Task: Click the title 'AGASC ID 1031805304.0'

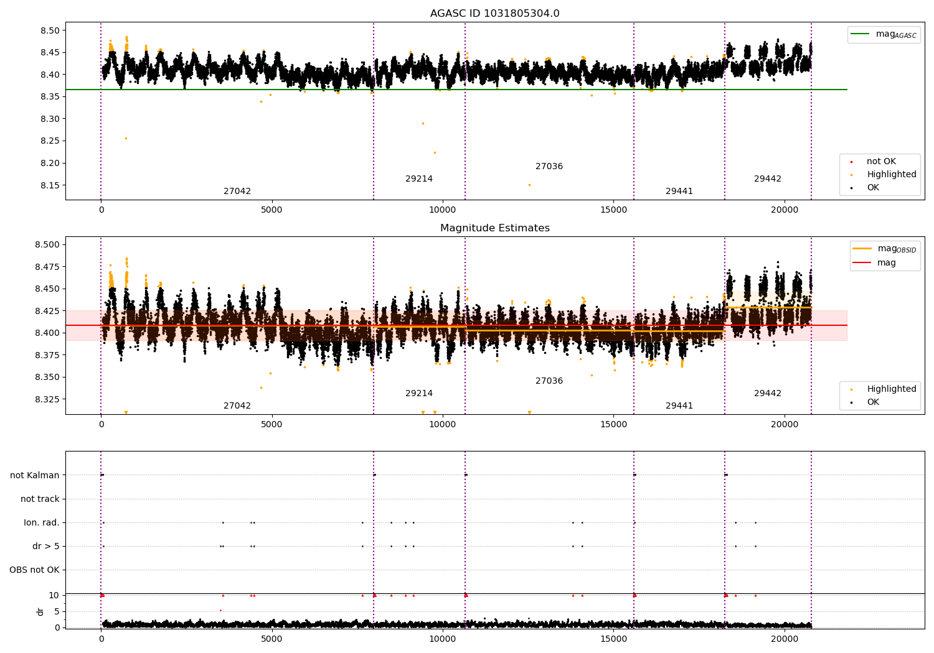Action: [x=494, y=14]
